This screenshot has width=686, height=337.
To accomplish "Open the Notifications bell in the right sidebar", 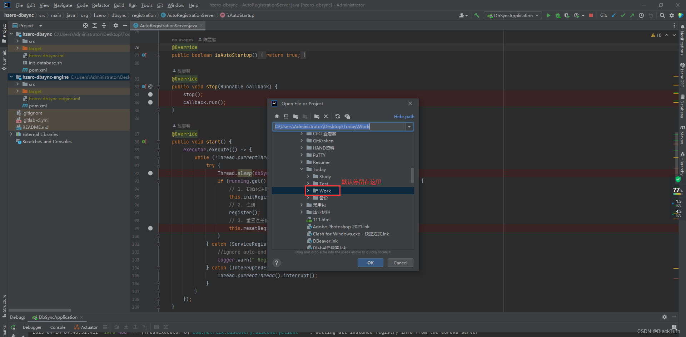I will click(x=682, y=27).
